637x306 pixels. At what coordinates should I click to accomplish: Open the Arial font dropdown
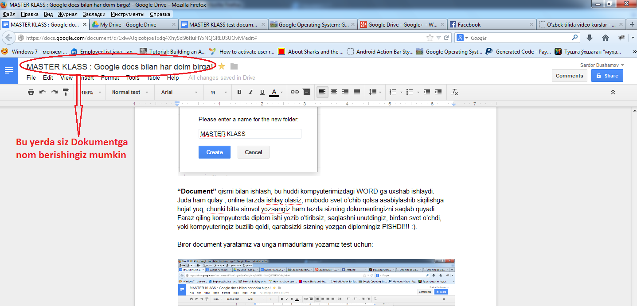tap(179, 92)
